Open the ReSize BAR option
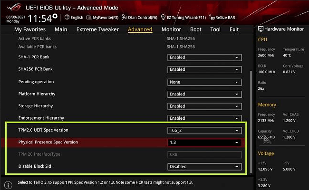Screen dimensions: 309x190 coord(222,17)
